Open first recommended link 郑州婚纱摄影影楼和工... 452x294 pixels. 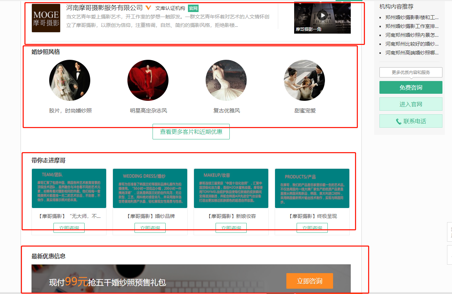[x=412, y=17]
